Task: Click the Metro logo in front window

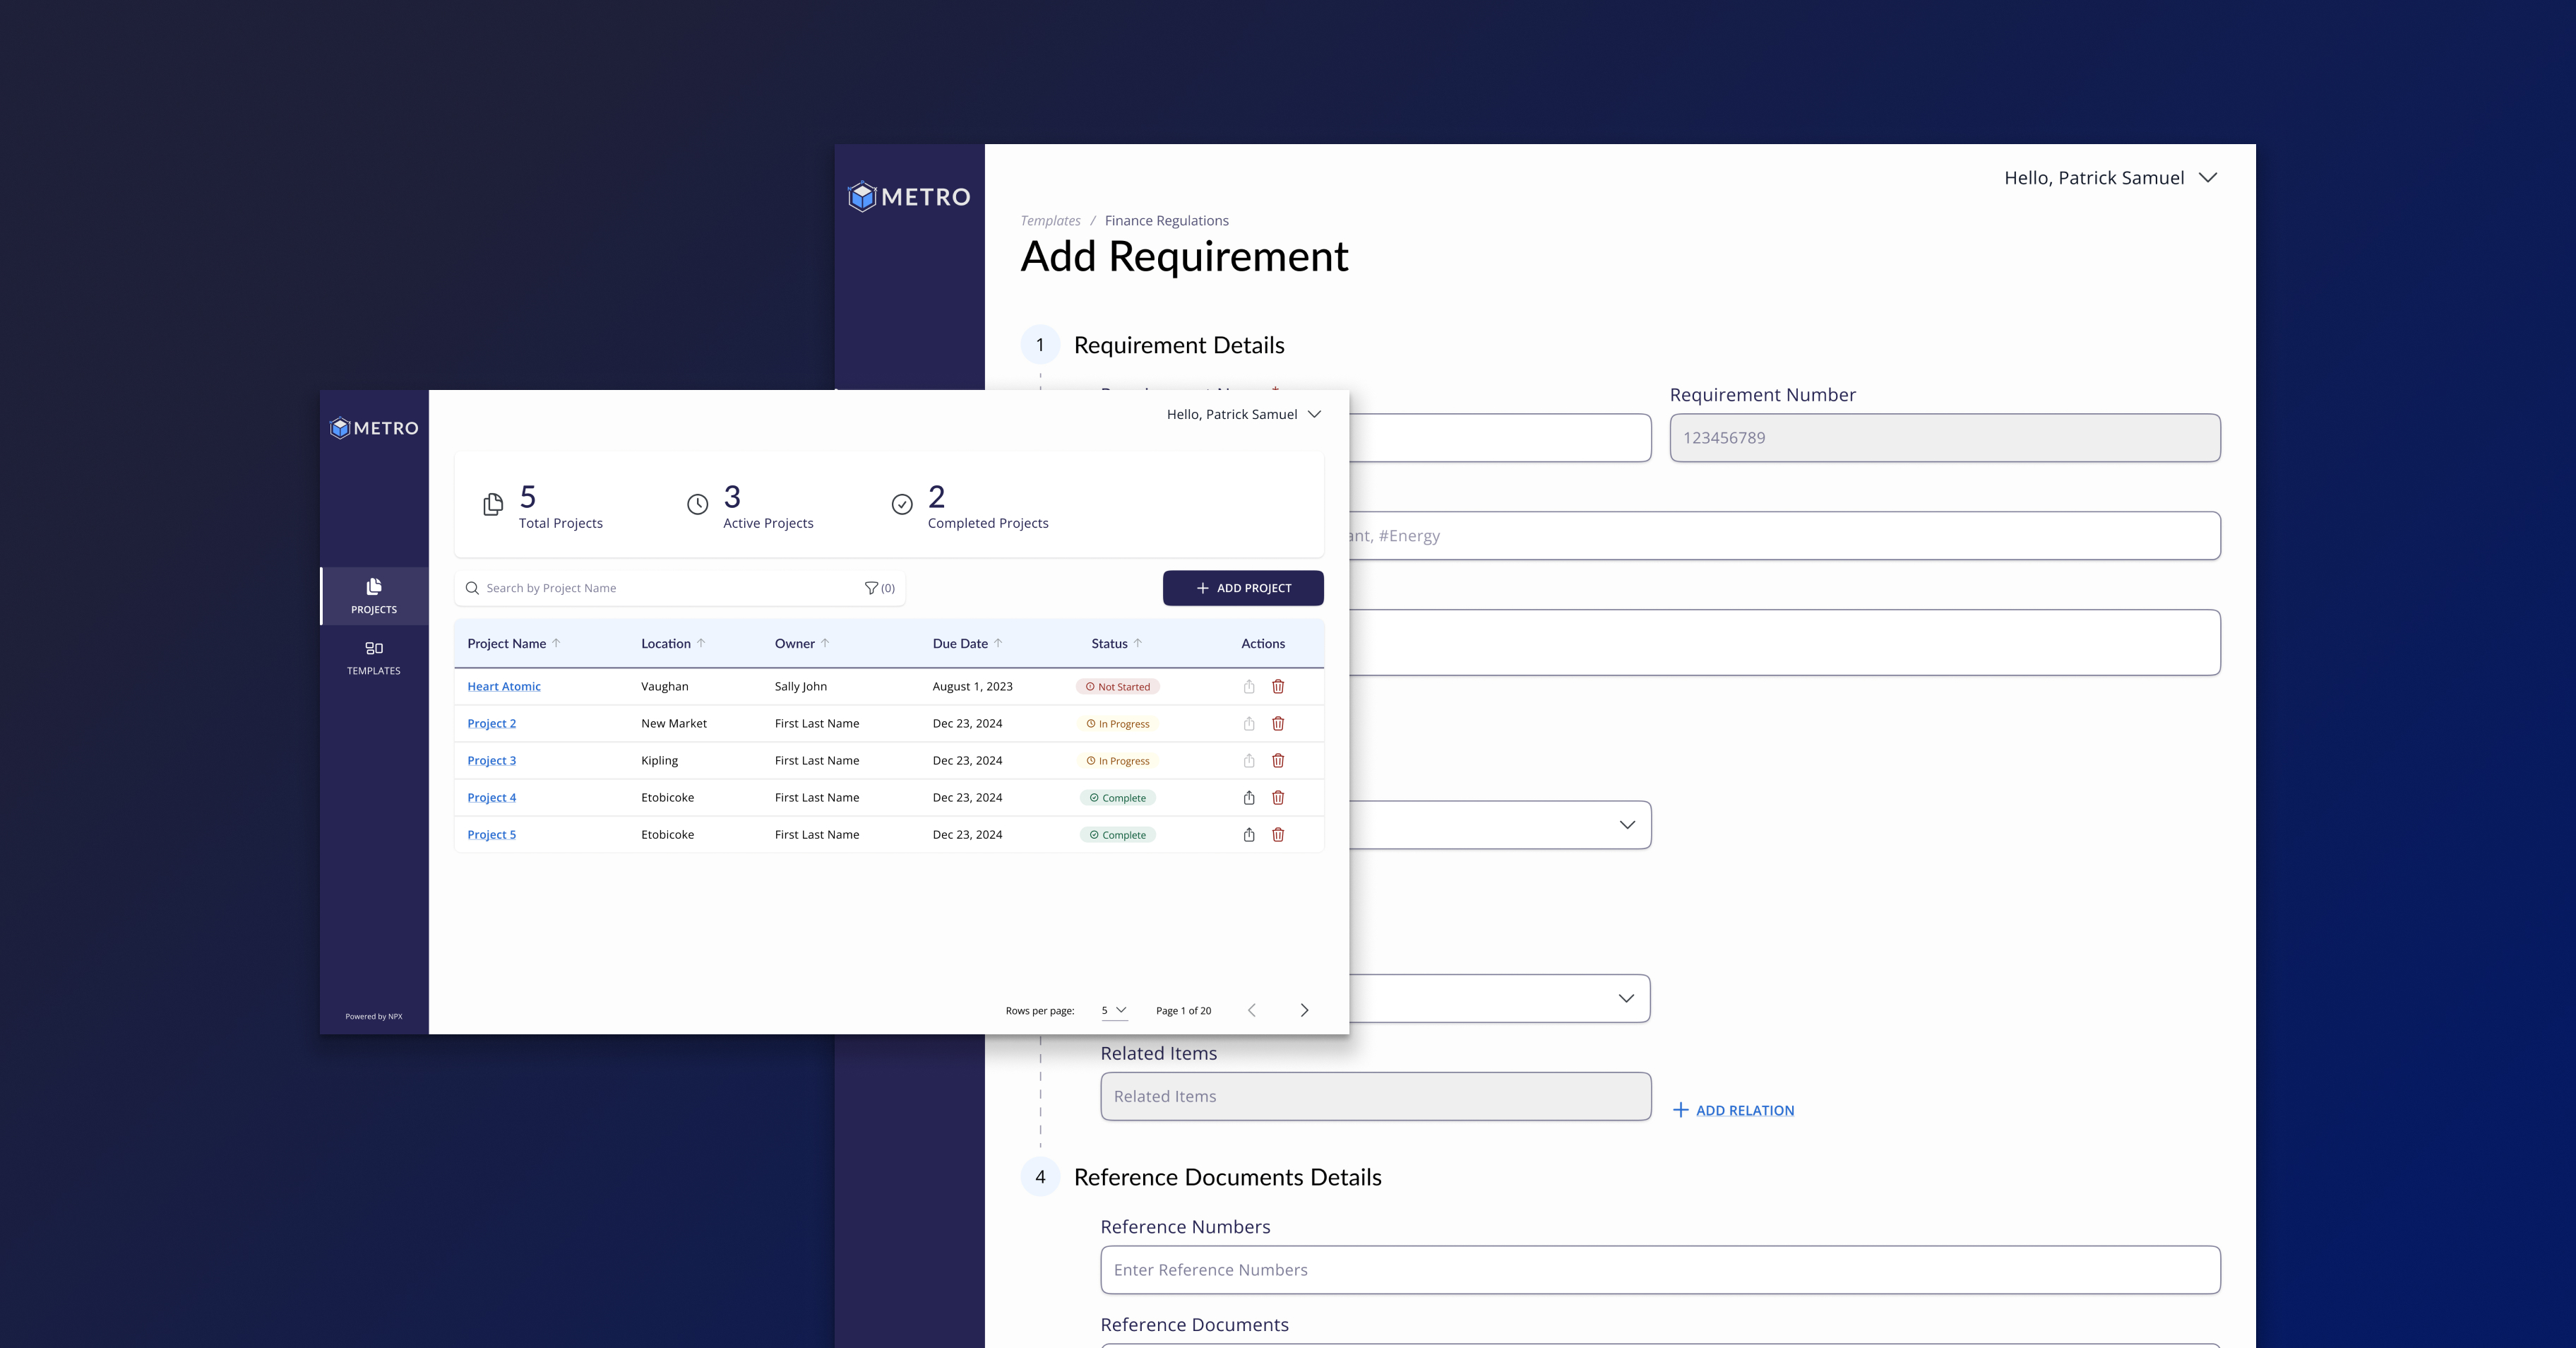Action: (374, 428)
